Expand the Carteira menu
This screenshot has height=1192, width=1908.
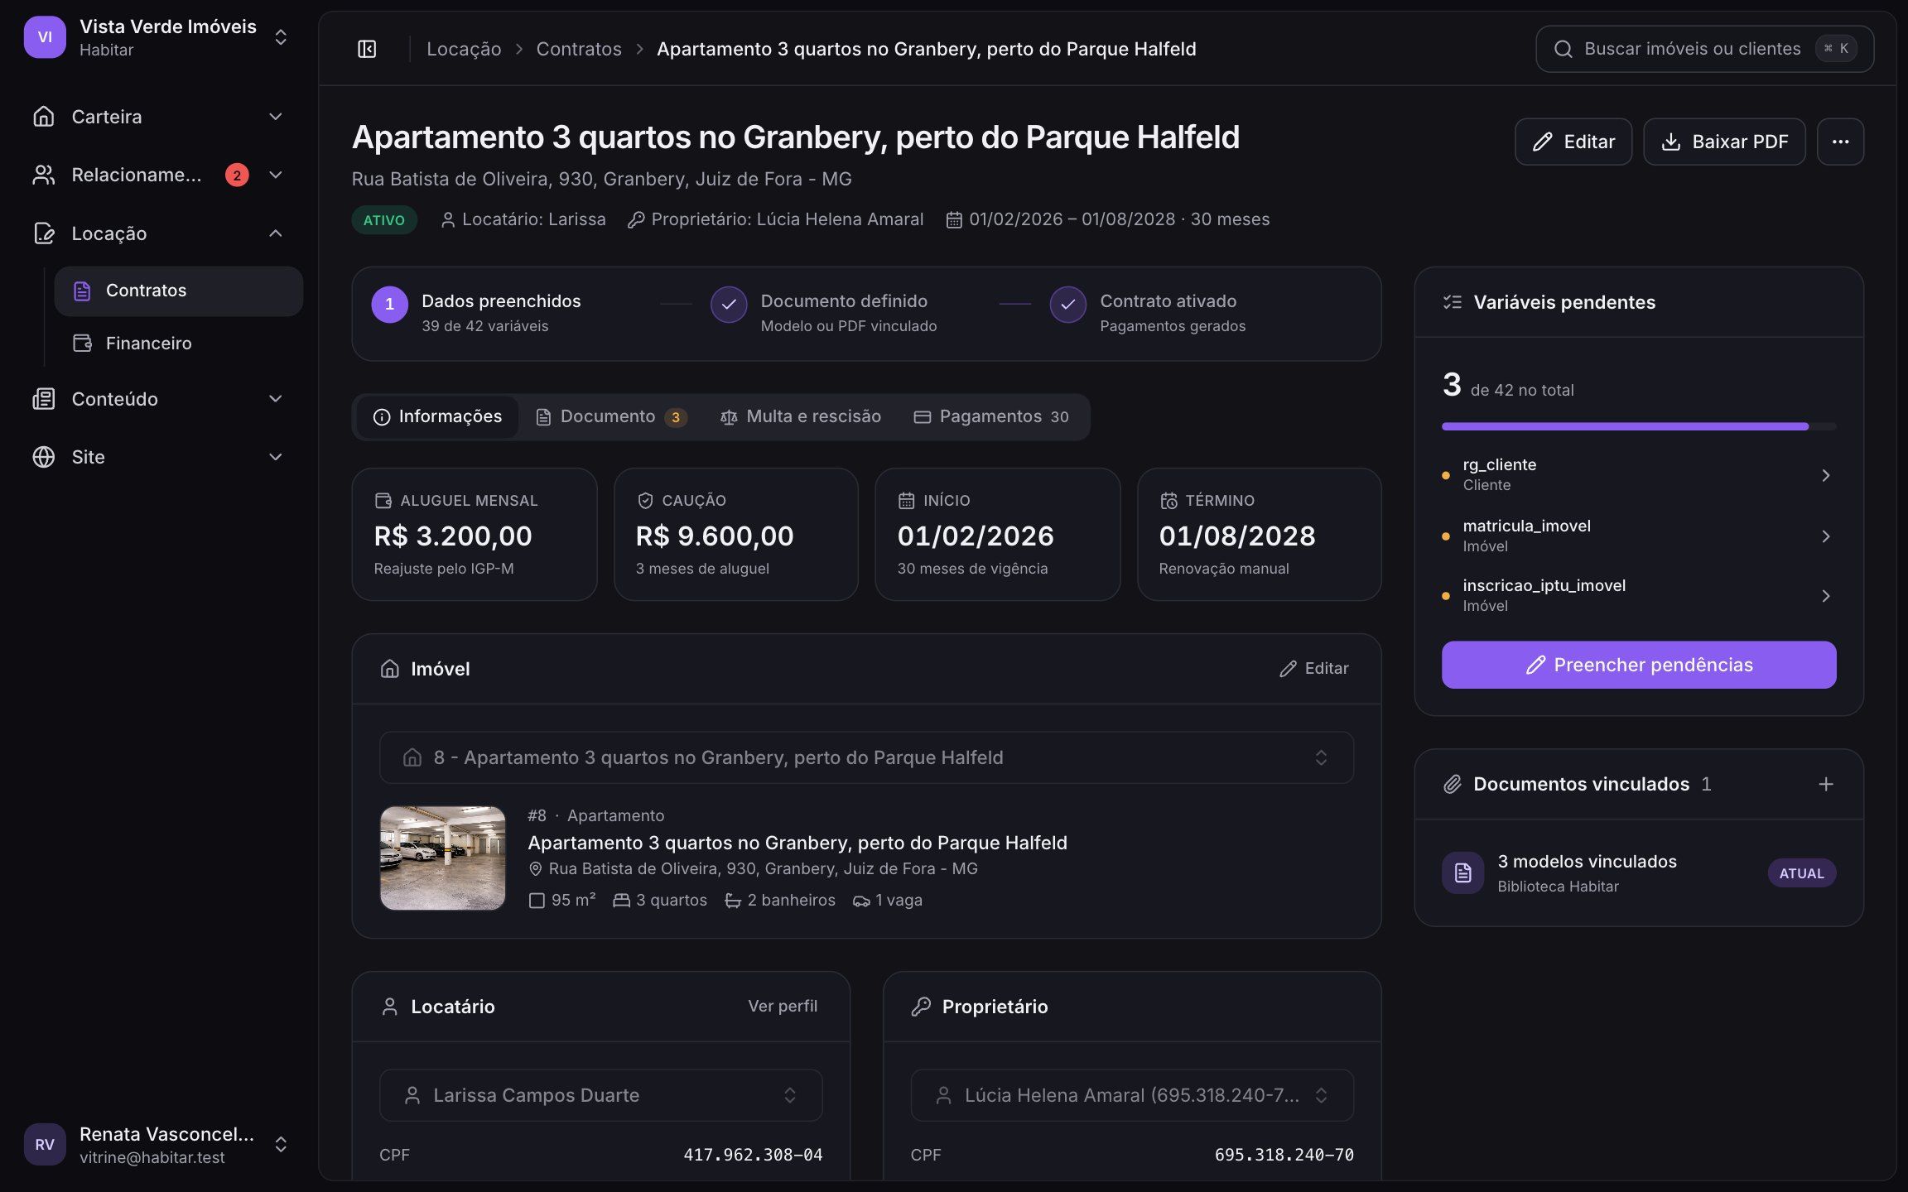[158, 117]
